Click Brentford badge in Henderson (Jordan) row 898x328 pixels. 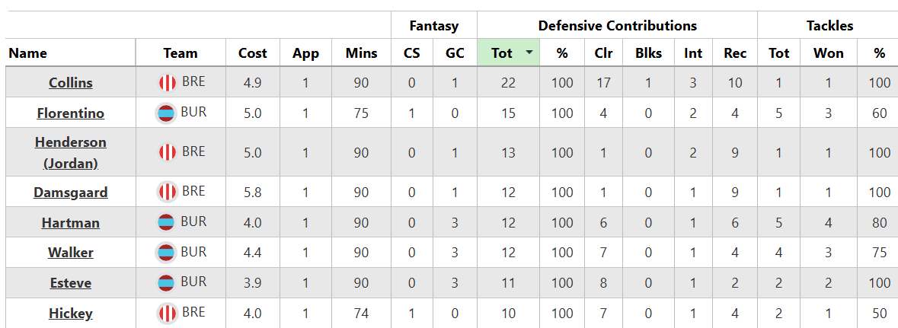point(167,152)
